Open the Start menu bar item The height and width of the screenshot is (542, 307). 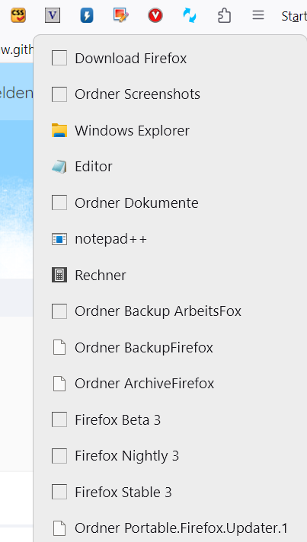point(294,16)
